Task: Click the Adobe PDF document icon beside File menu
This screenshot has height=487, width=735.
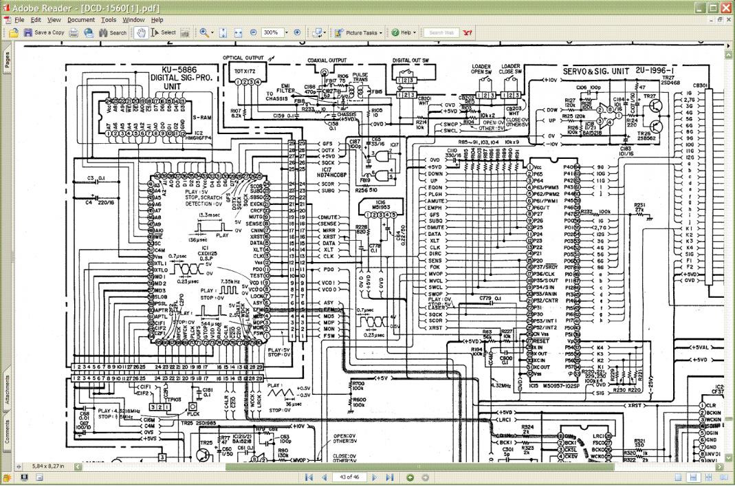Action: (7, 20)
